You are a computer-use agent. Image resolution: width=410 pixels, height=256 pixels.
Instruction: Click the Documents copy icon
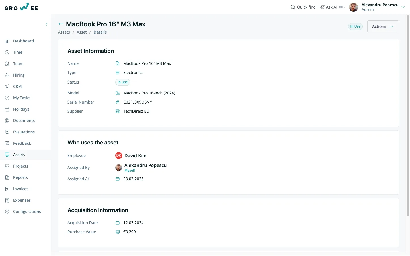[x=7, y=121]
